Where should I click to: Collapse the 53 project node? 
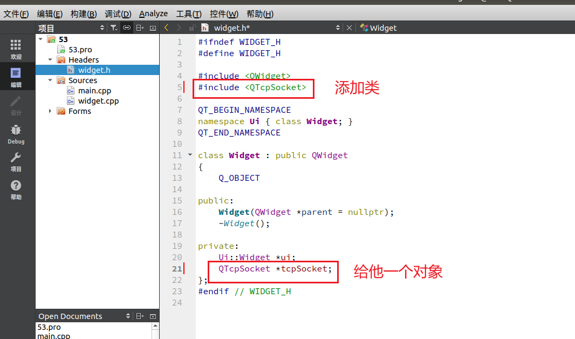[x=40, y=39]
